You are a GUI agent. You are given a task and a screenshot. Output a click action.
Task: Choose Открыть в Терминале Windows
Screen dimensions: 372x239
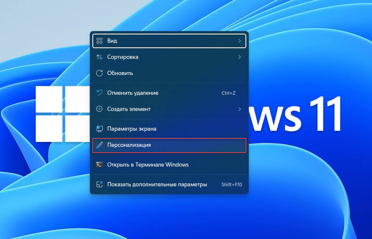pos(169,165)
